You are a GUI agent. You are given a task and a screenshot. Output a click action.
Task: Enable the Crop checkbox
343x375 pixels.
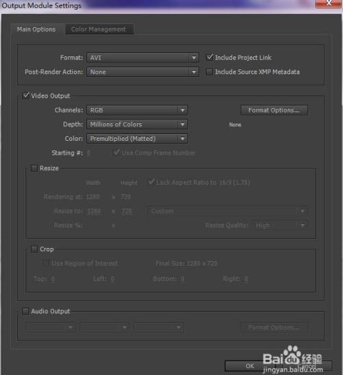(34, 249)
